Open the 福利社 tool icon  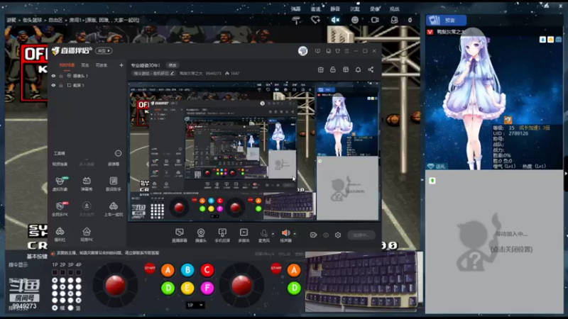(x=60, y=234)
